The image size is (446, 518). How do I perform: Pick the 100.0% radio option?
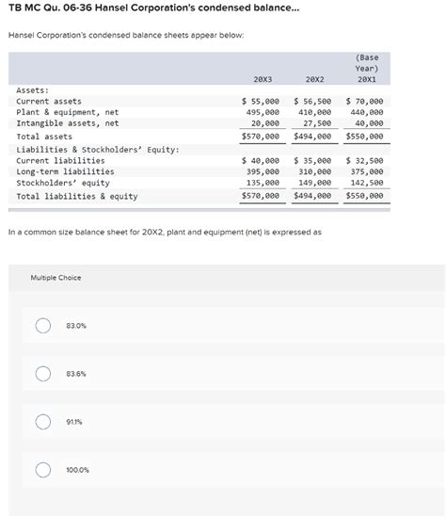coord(43,470)
